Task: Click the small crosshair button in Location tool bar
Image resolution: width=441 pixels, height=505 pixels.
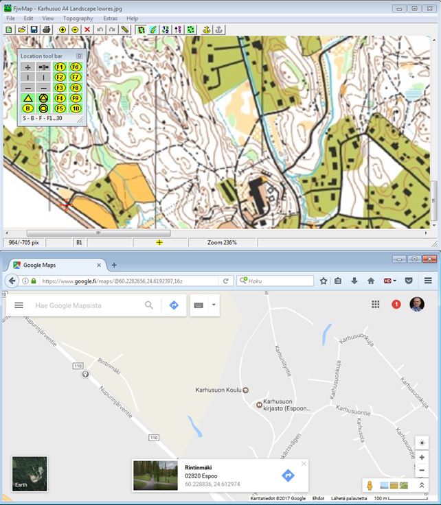Action: tap(28, 67)
